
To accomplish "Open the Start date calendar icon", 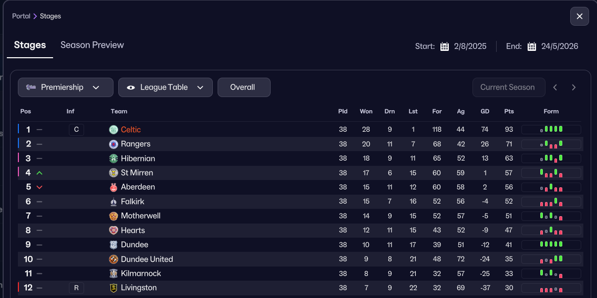I will [445, 46].
